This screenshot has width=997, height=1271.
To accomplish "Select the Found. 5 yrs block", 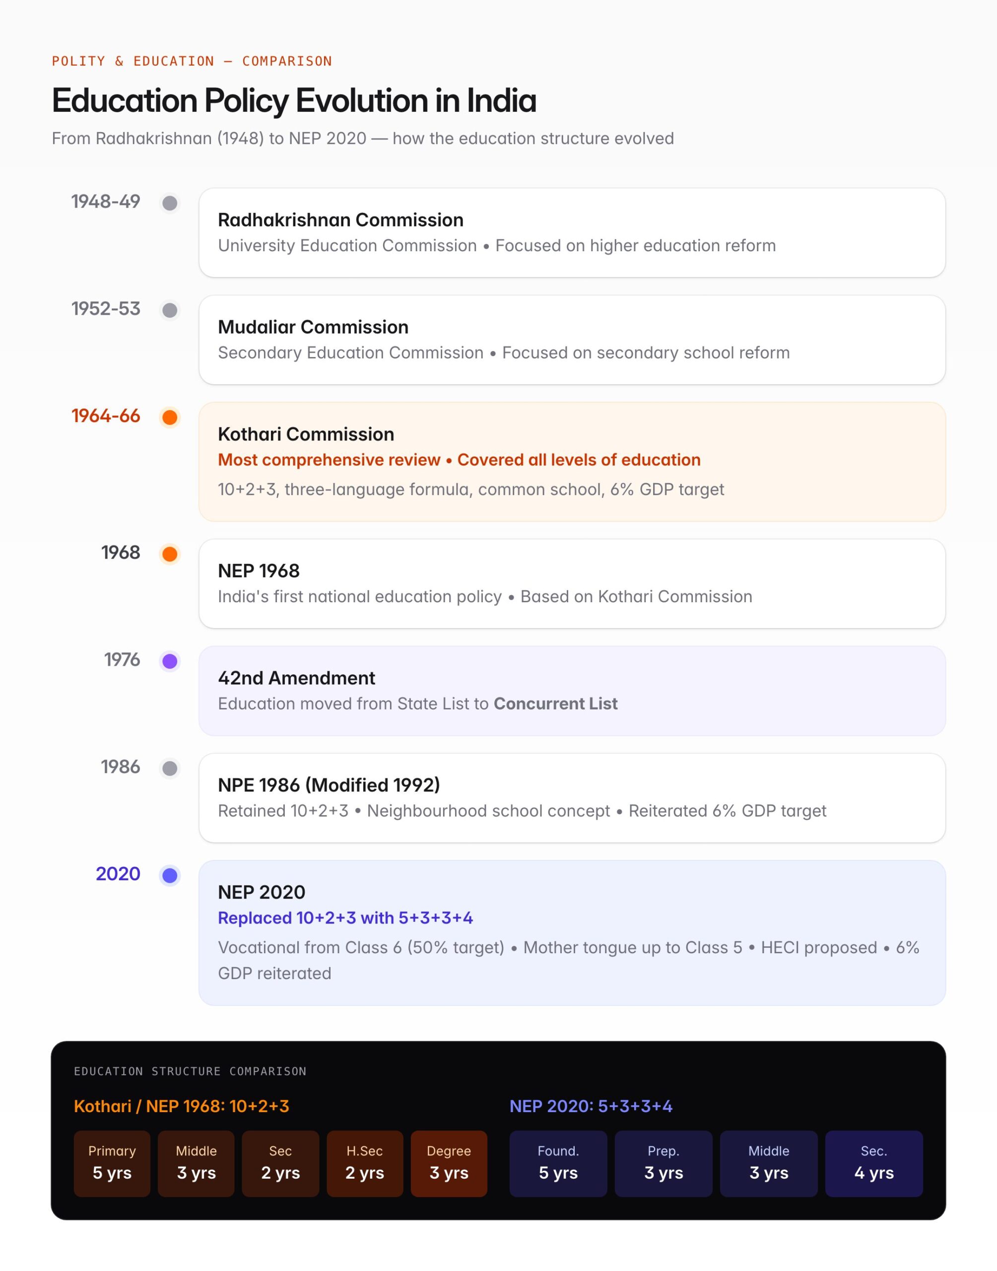I will pyautogui.click(x=558, y=1164).
